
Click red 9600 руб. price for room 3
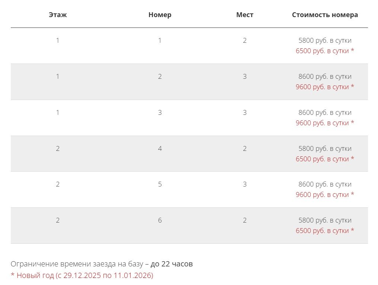click(x=325, y=123)
